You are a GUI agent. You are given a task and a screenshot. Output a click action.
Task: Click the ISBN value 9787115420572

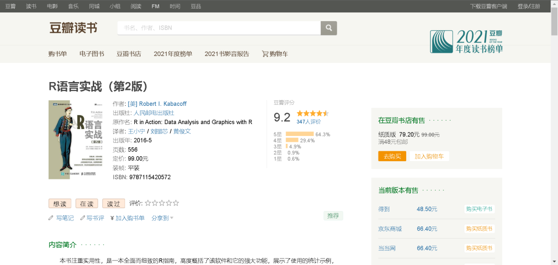click(x=150, y=177)
